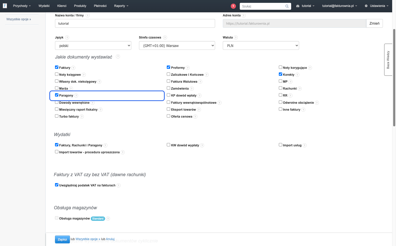Open help icon next to Rachunki

pyautogui.click(x=300, y=89)
